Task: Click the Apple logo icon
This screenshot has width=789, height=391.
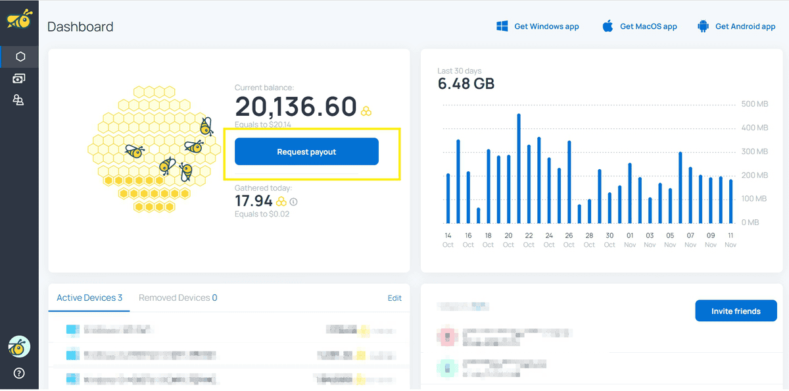Action: [608, 26]
